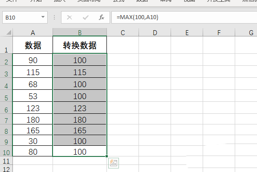Select cell B7 containing 180
This screenshot has width=257, height=172.
click(x=80, y=120)
